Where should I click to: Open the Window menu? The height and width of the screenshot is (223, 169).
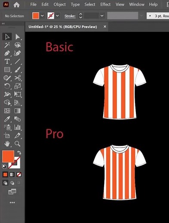[137, 4]
